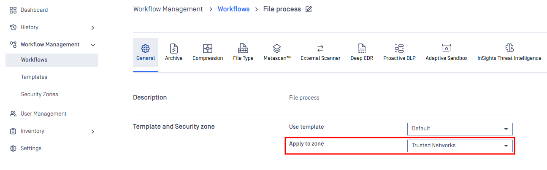547x170 pixels.
Task: Open the Archive tab icon
Action: [x=173, y=48]
